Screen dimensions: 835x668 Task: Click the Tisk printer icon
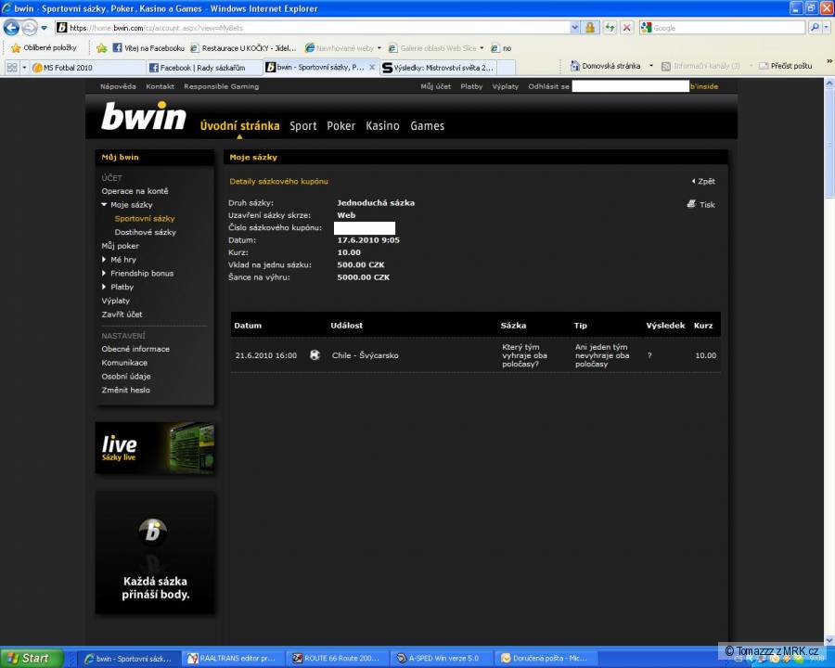pyautogui.click(x=691, y=204)
